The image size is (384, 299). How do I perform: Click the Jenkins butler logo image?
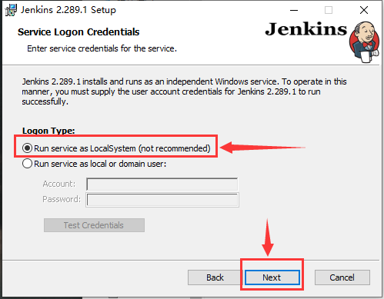(x=364, y=42)
